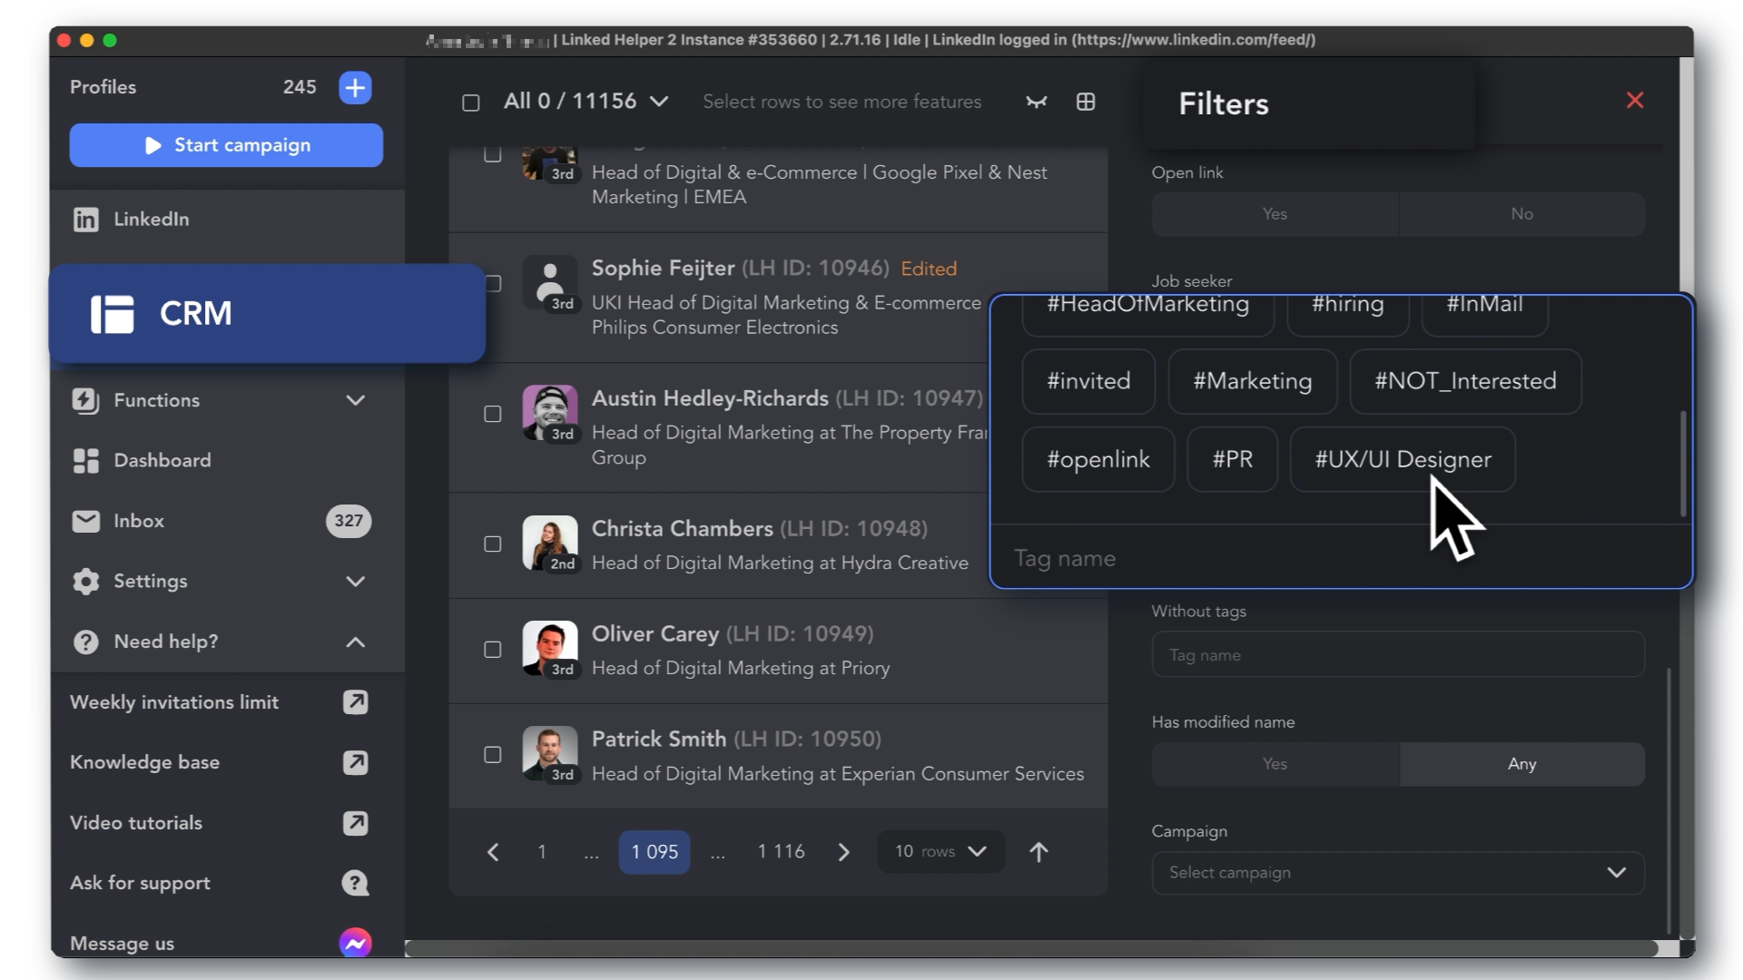Click the Functions lightning icon
This screenshot has width=1743, height=980.
pos(85,400)
